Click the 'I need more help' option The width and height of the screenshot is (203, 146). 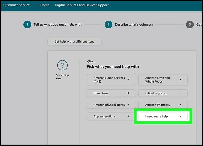point(163,116)
